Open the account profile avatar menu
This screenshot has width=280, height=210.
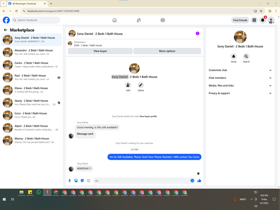coord(271,20)
